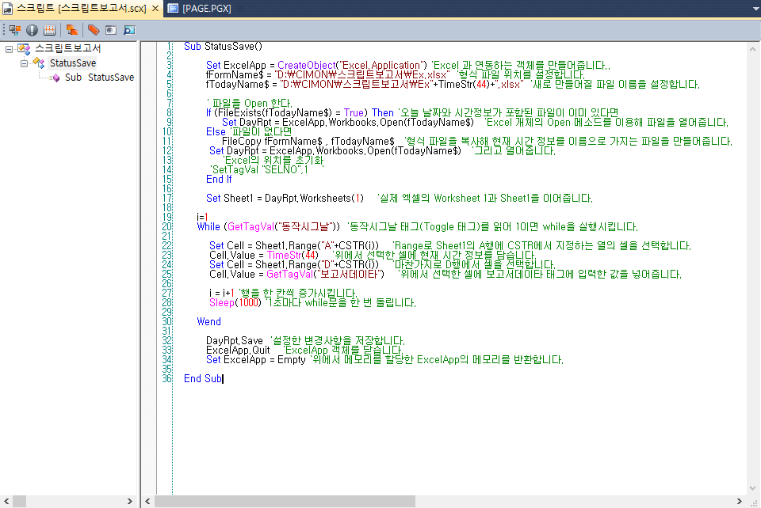Click the "End If" keyword on line 15

[219, 179]
